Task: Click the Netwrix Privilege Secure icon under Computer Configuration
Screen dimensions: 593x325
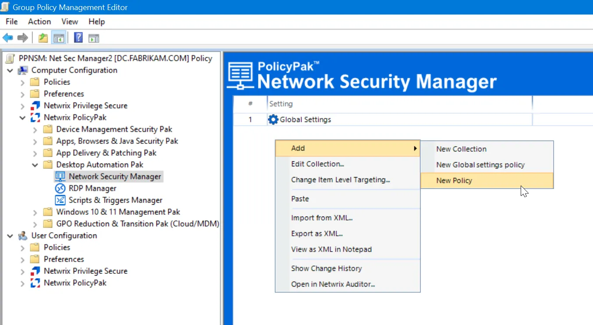Action: click(35, 106)
